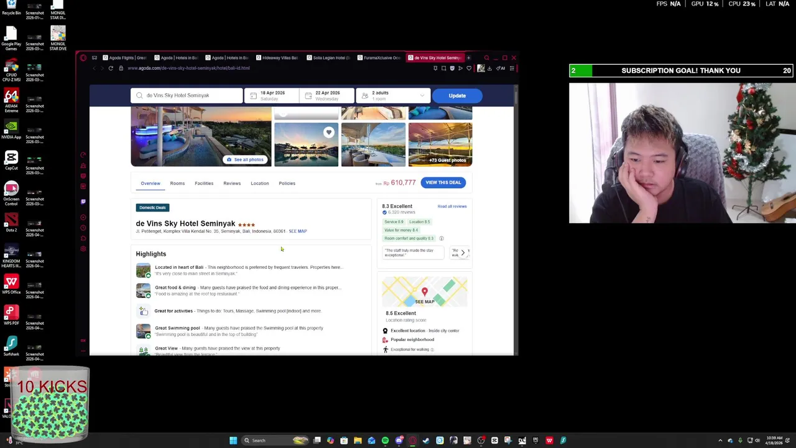Switch to the Policies tab
796x448 pixels.
pos(287,184)
